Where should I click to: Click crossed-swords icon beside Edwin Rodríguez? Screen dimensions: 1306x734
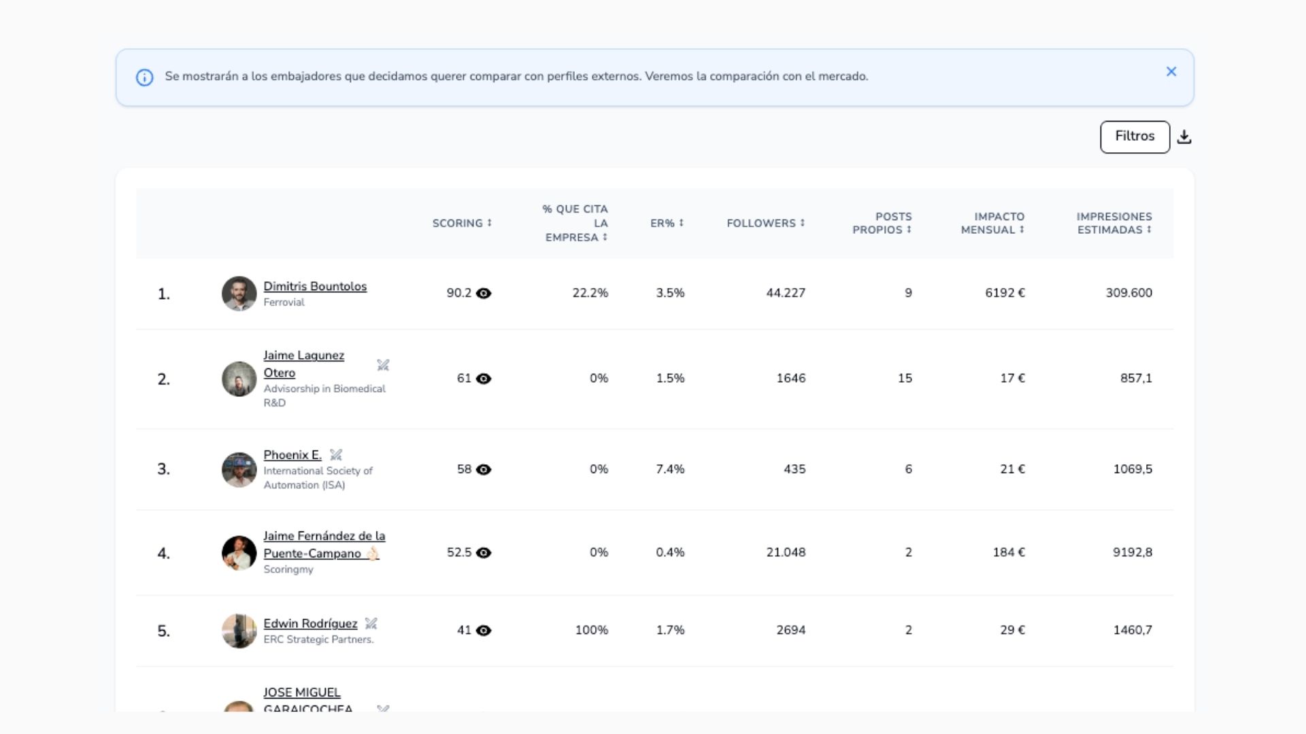pos(371,623)
